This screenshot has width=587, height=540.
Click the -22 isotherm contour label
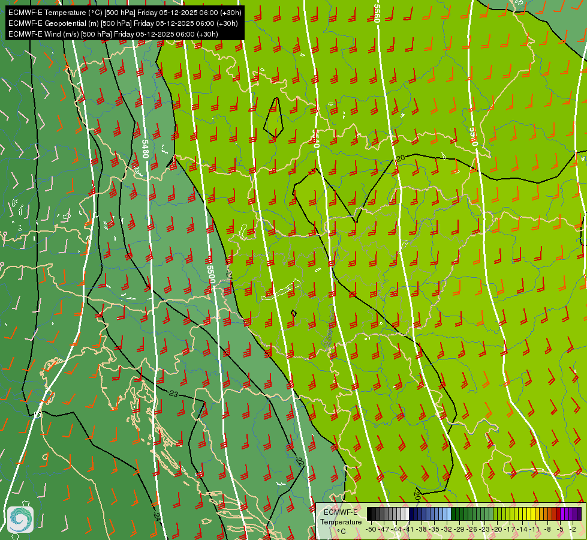coord(299,461)
